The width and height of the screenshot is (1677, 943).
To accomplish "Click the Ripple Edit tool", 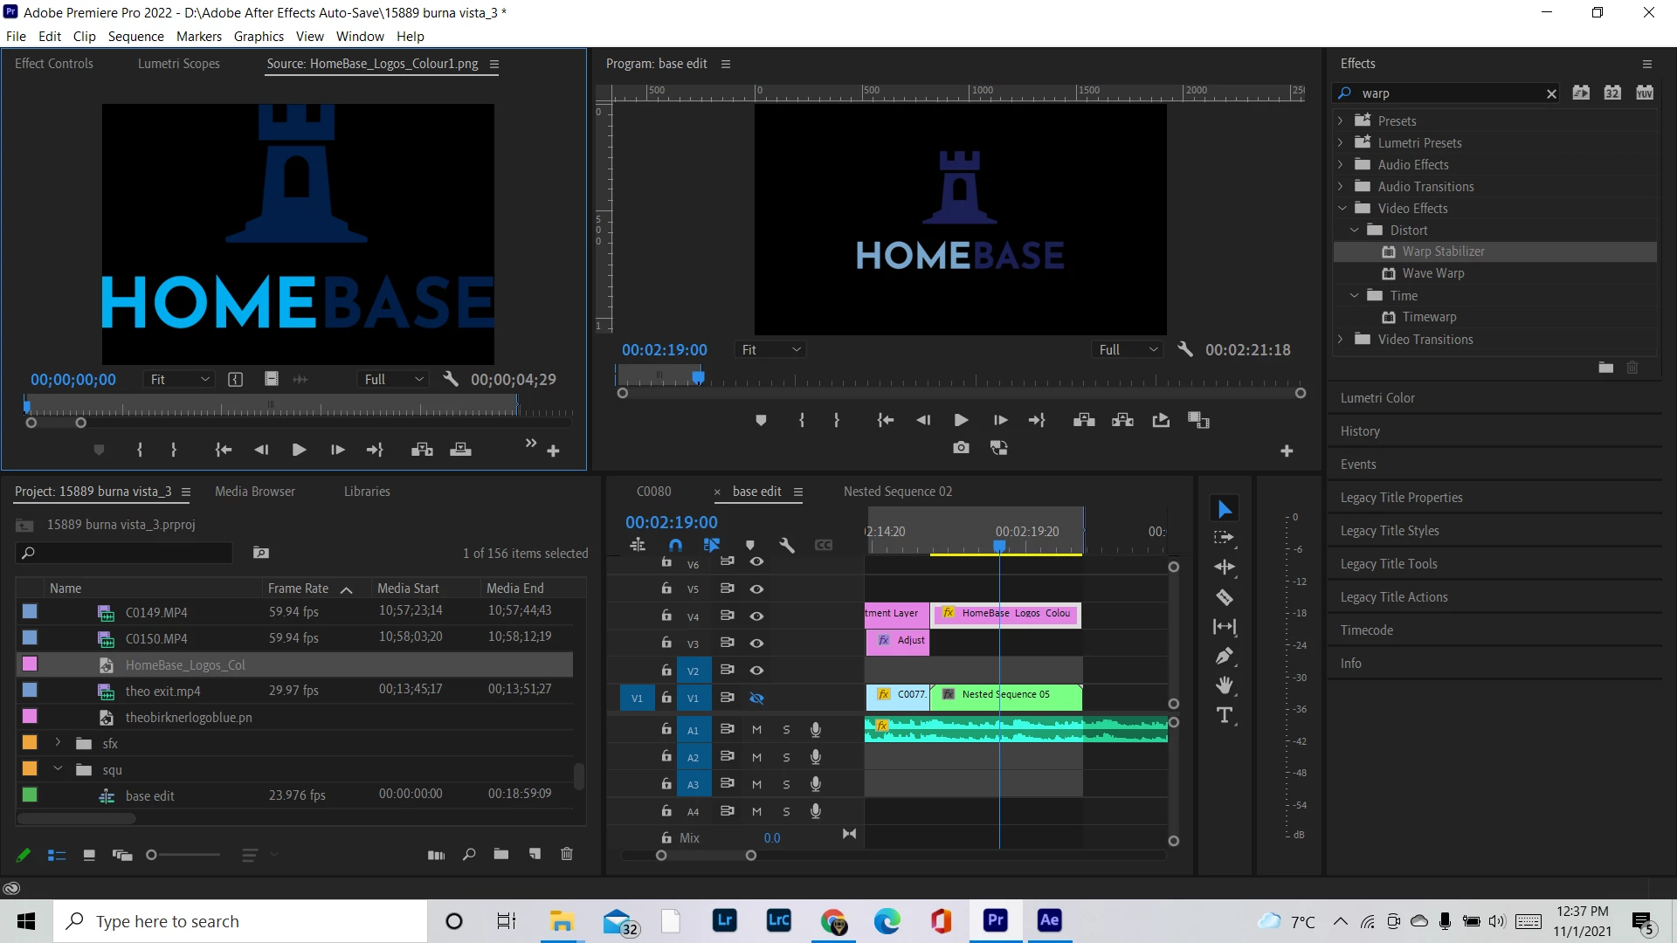I will click(x=1225, y=568).
